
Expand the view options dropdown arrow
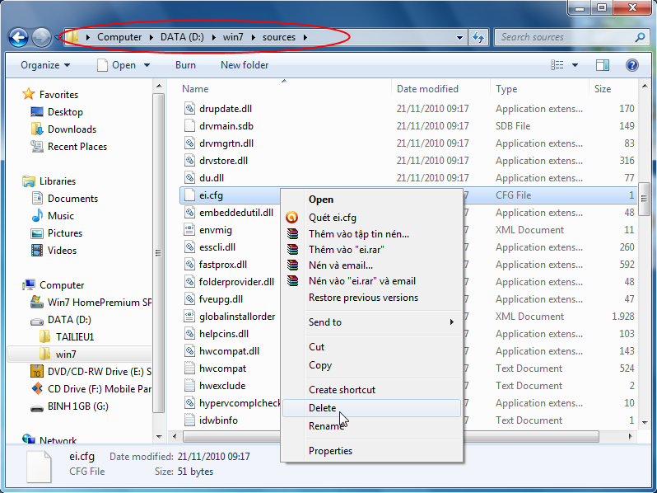click(575, 65)
